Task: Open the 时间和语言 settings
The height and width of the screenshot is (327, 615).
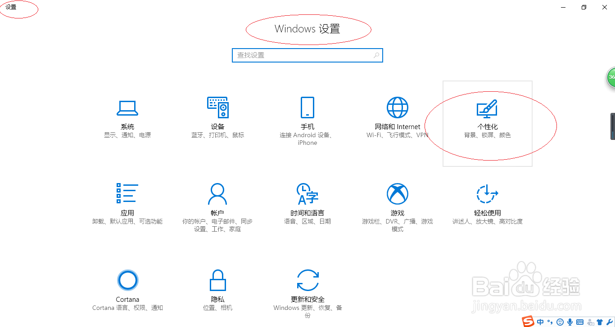Action: click(x=307, y=204)
